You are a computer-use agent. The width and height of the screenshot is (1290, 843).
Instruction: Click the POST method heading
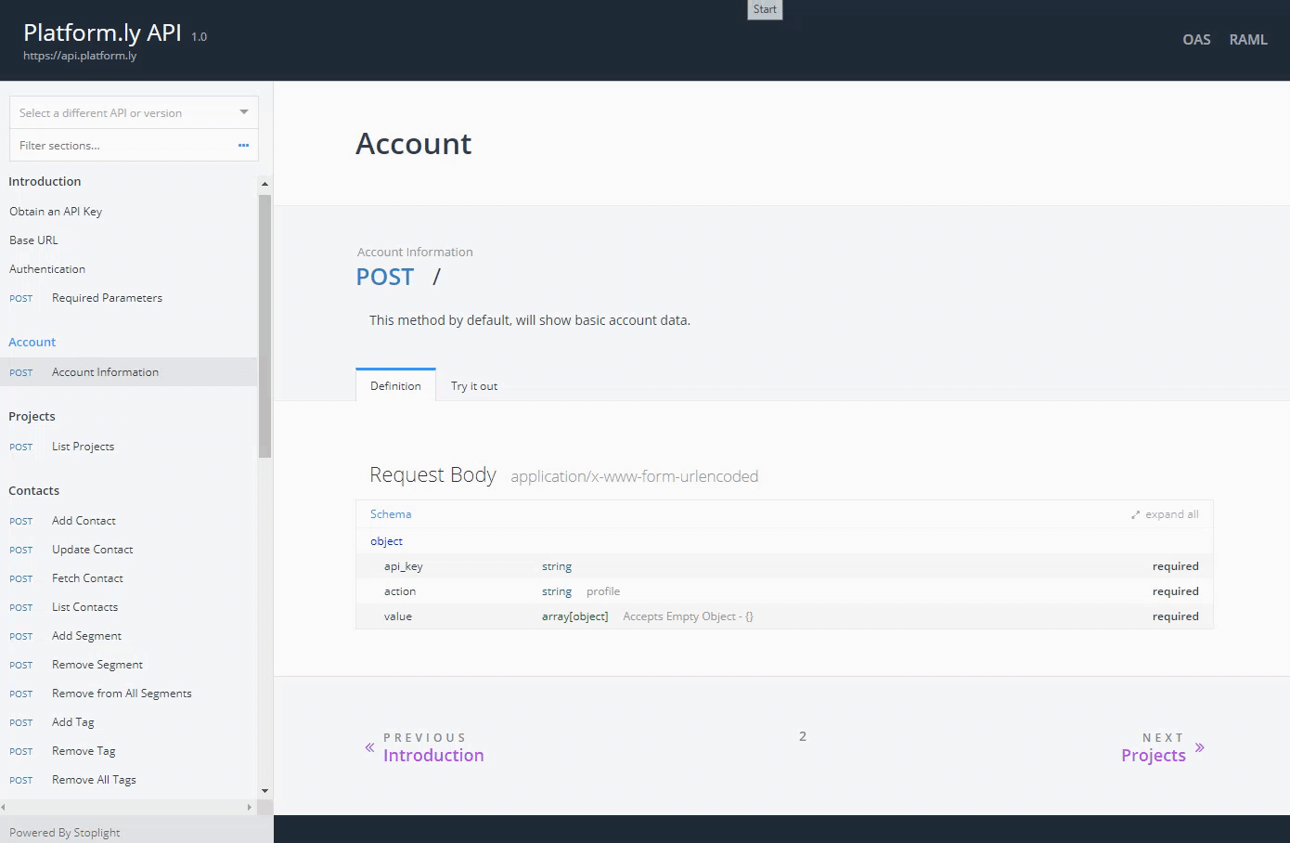[385, 277]
